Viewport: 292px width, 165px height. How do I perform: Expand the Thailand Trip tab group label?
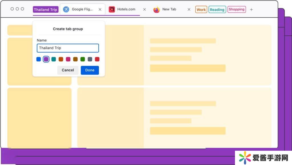coord(46,10)
